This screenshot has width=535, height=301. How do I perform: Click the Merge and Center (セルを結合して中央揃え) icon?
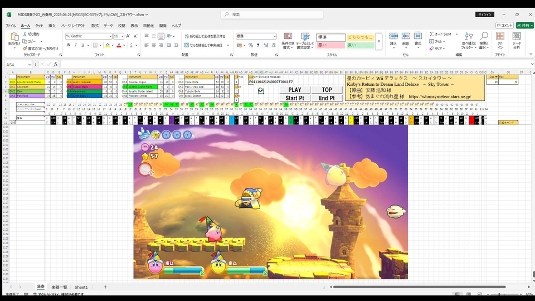pos(187,45)
